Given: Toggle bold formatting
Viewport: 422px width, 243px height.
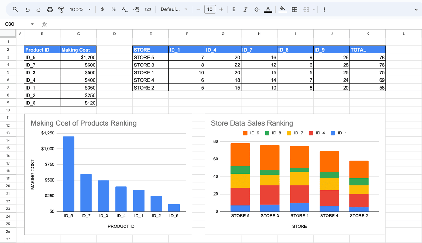Looking at the screenshot, I should pyautogui.click(x=234, y=9).
